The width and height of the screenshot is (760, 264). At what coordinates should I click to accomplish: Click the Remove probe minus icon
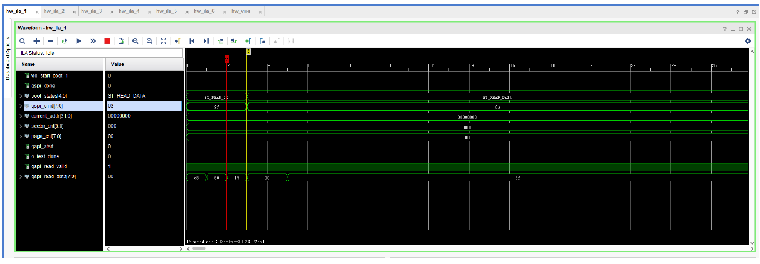click(51, 41)
